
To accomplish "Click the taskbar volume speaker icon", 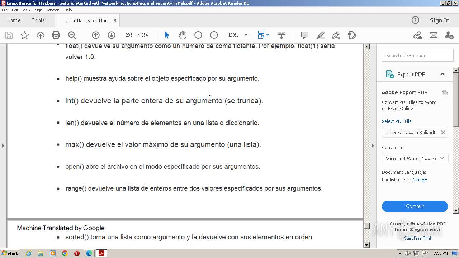I will pyautogui.click(x=407, y=253).
